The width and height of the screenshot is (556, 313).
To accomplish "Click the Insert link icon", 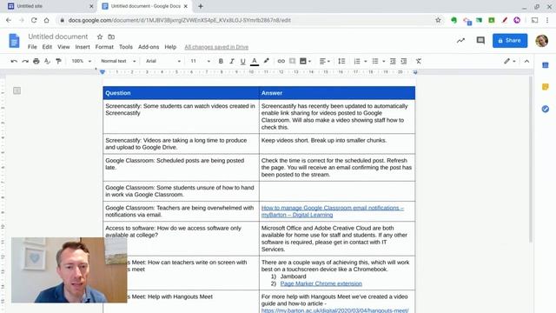I will (281, 62).
